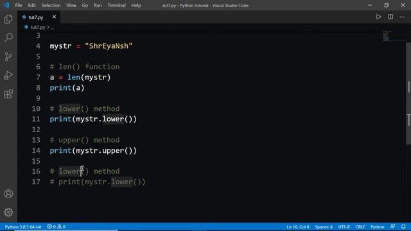Expand the breadcrumb ellipsis symbol
Viewport: 411px width, 231px height.
pos(53,28)
